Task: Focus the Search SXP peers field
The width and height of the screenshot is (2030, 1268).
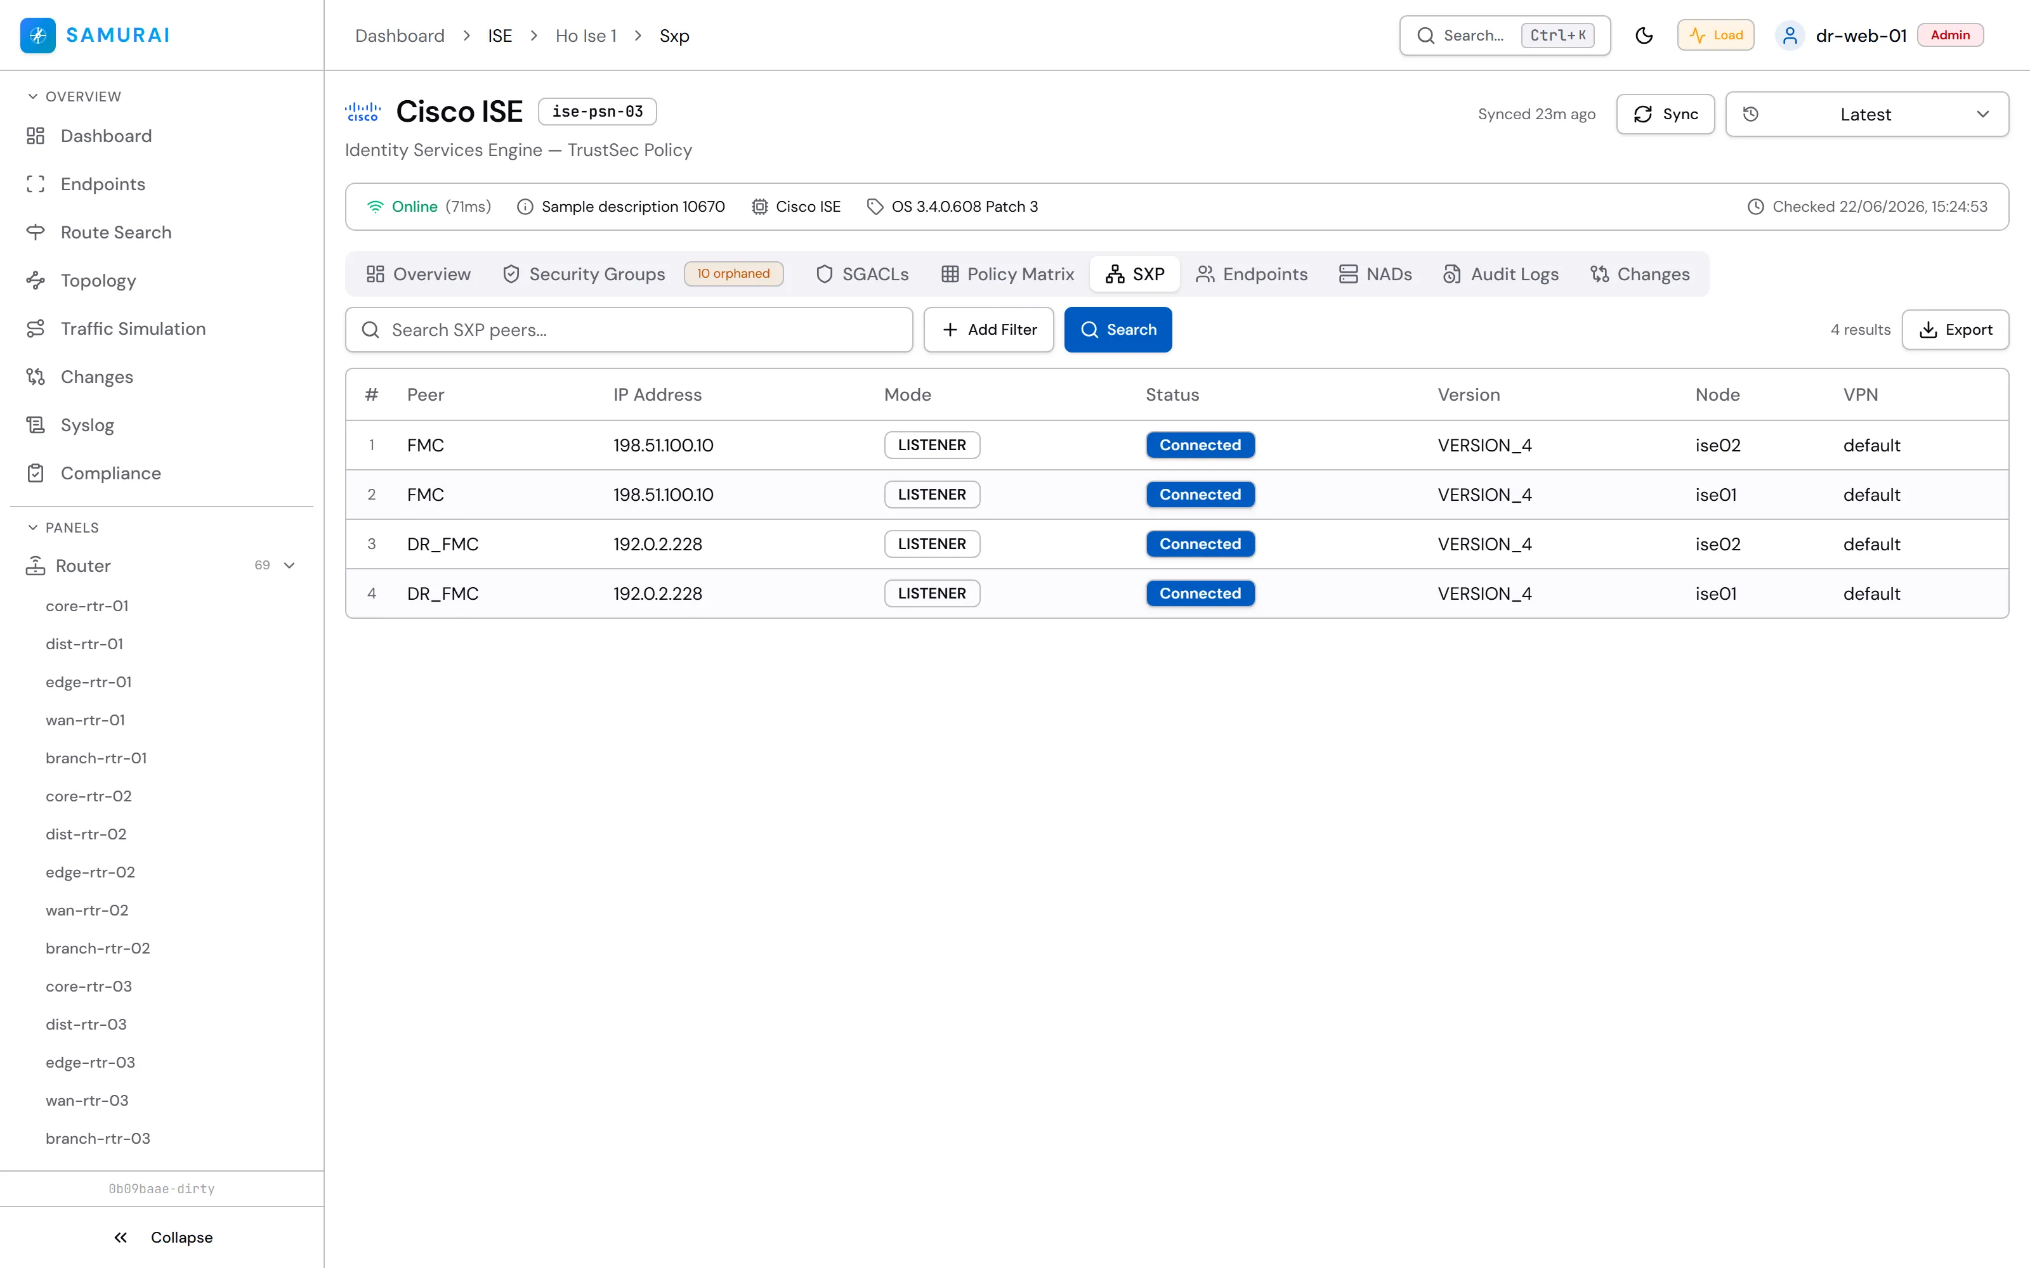Action: click(x=629, y=330)
